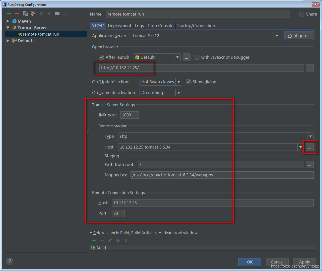
Task: Expand the Maven tree node
Action: pyautogui.click(x=8, y=21)
